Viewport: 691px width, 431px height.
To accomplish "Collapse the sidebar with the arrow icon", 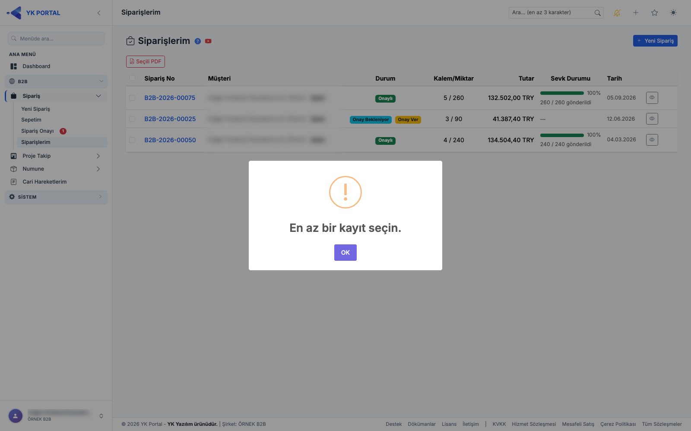I will point(99,13).
